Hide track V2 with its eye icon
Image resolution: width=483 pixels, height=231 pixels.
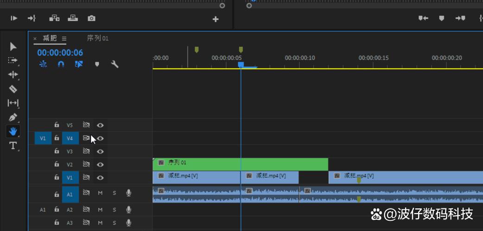tap(100, 164)
